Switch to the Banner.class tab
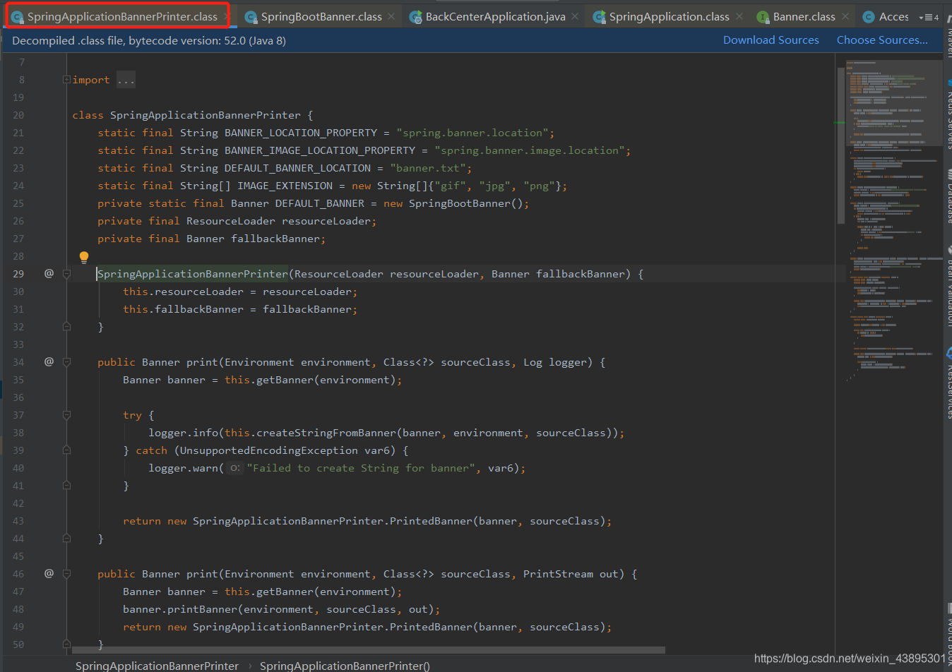 (804, 16)
